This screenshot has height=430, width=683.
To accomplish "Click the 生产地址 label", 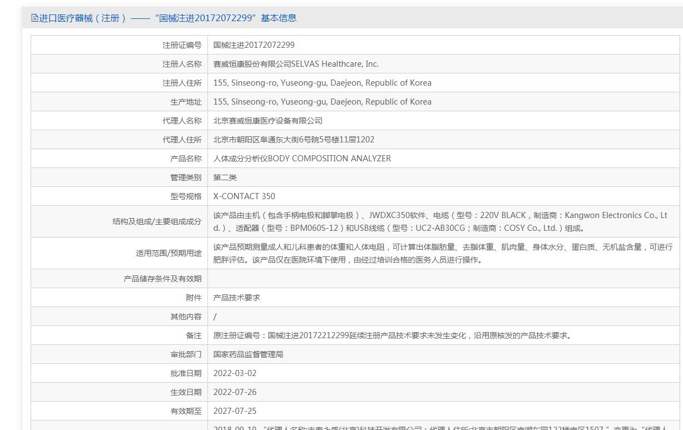I will 186,102.
